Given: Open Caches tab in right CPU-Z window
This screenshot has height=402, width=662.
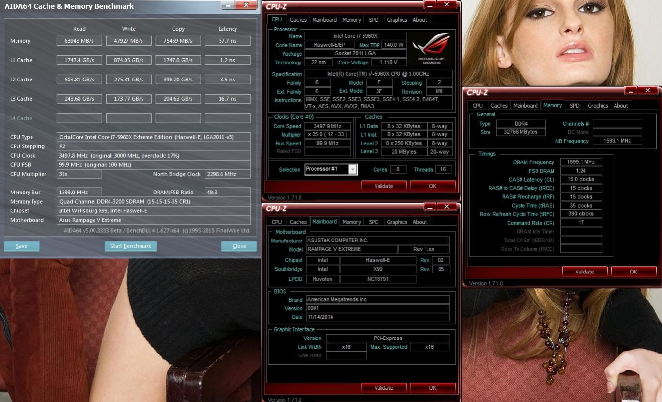Looking at the screenshot, I should point(499,105).
